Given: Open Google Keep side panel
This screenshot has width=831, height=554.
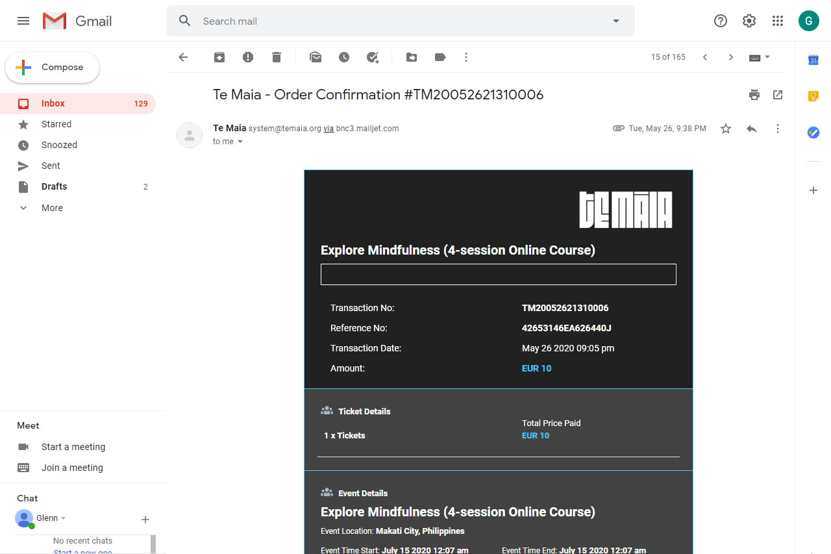Looking at the screenshot, I should [813, 96].
